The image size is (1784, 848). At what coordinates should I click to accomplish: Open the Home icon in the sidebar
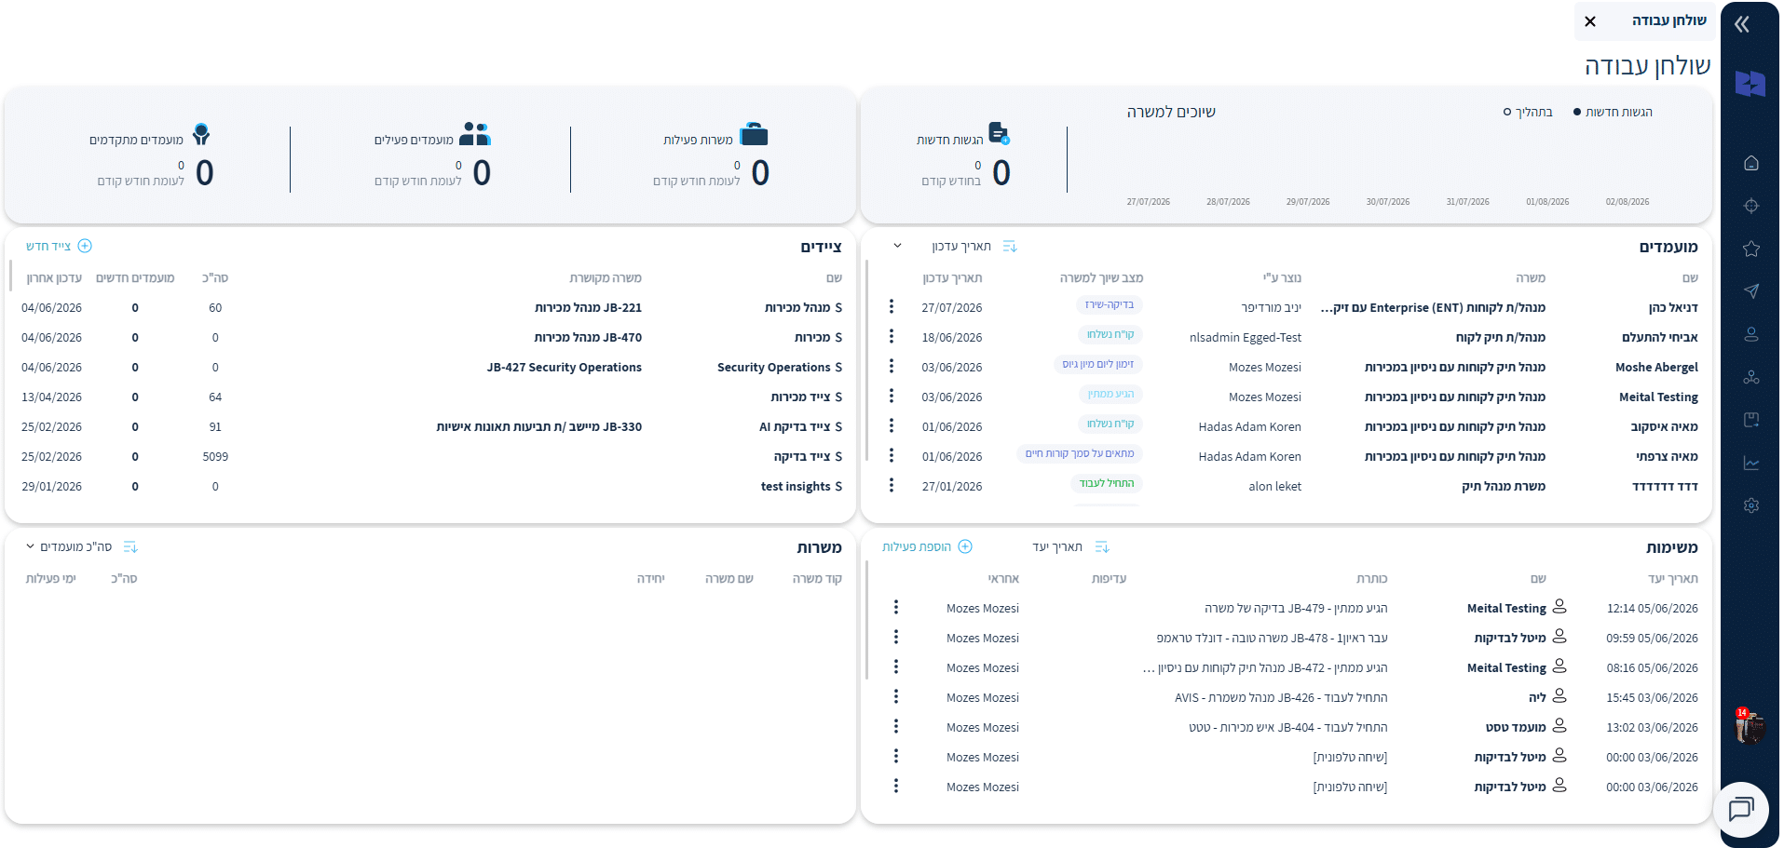(x=1751, y=163)
